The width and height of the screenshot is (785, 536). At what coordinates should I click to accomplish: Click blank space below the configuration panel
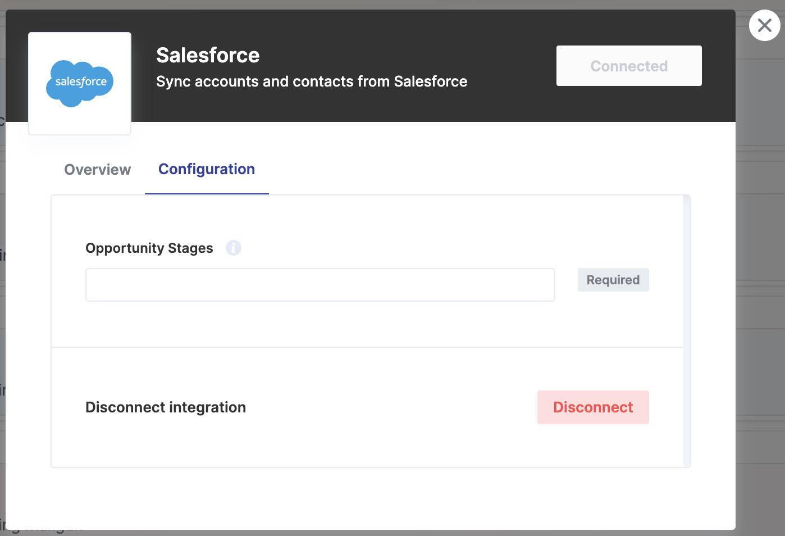(371, 498)
